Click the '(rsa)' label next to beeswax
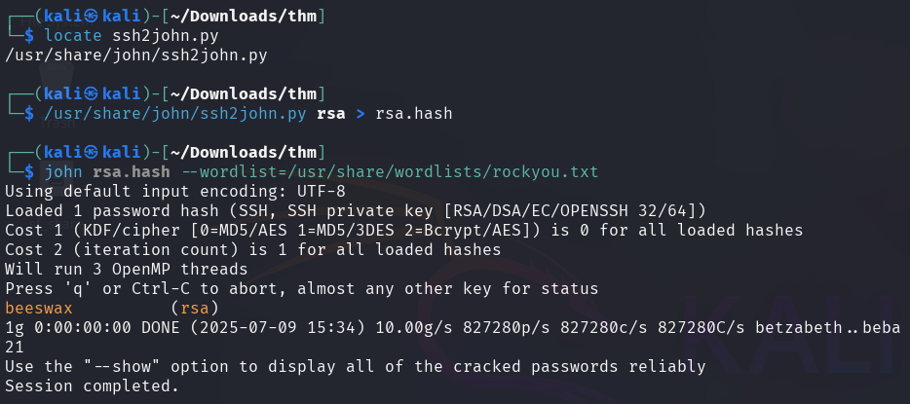 point(195,308)
